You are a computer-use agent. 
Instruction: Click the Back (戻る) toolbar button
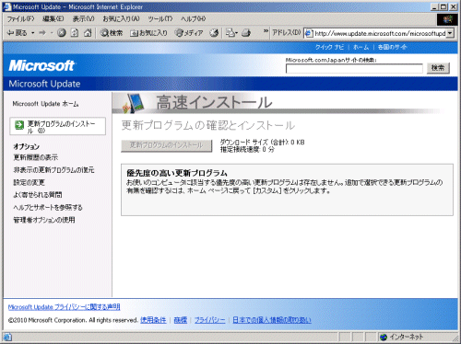(x=18, y=33)
